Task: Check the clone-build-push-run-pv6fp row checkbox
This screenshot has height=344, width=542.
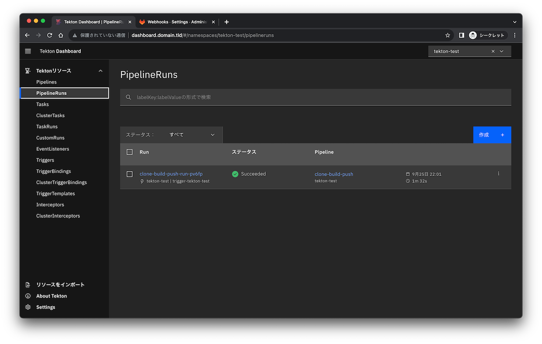Action: (130, 174)
